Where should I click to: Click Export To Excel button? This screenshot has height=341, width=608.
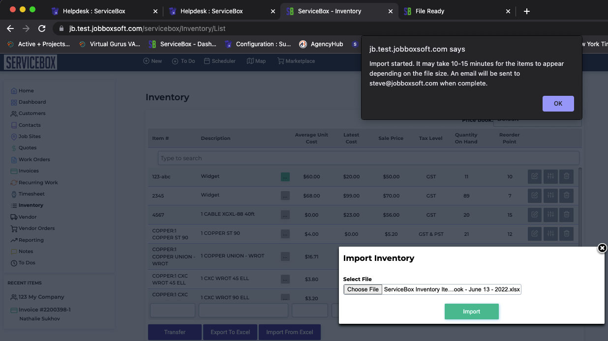click(x=230, y=332)
